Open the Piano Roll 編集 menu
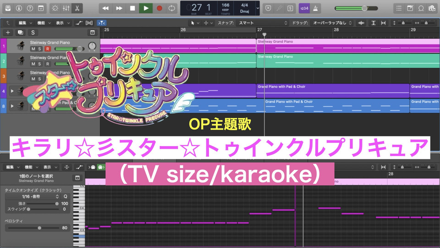Image resolution: width=440 pixels, height=248 pixels. (x=13, y=167)
